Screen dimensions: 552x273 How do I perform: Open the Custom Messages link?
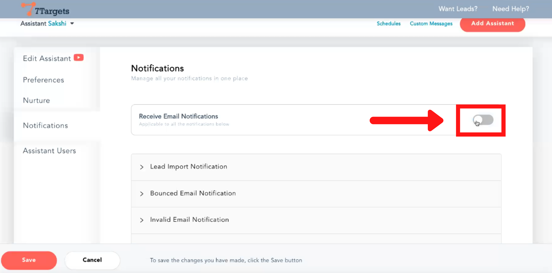point(431,24)
